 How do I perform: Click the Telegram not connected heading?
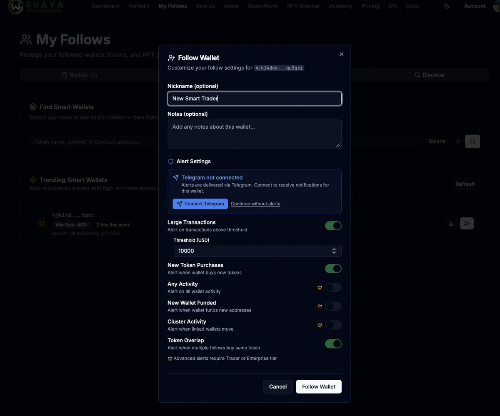click(x=212, y=177)
